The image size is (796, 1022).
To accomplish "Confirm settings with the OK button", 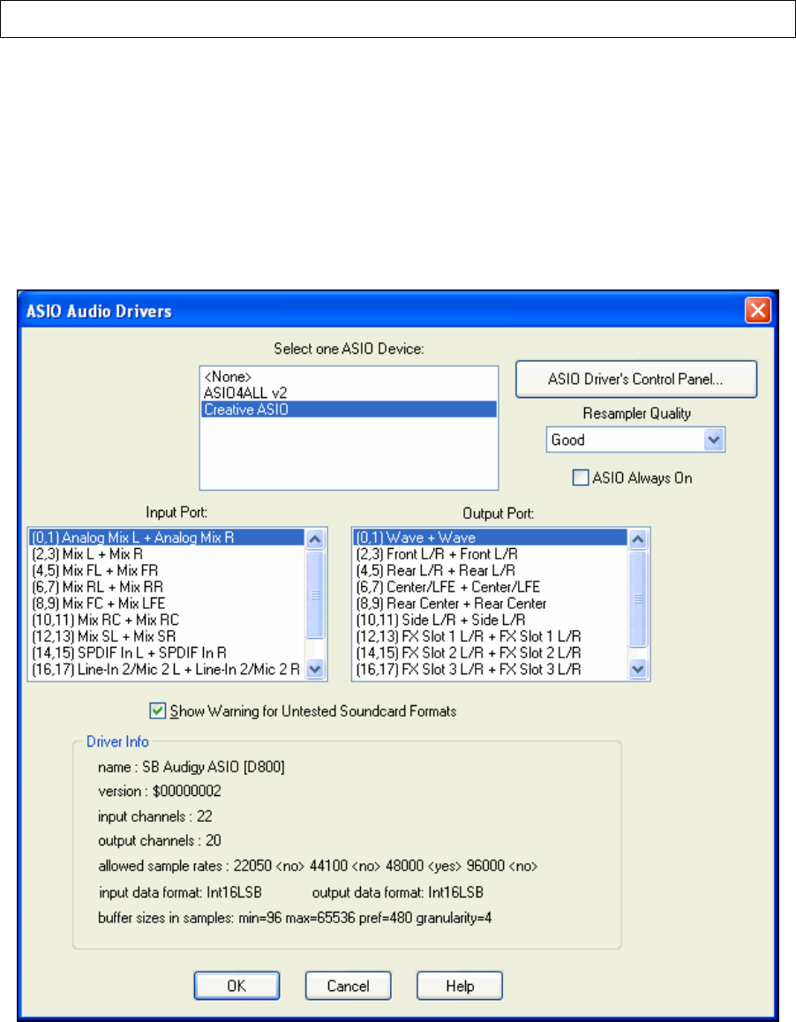I will [x=237, y=986].
